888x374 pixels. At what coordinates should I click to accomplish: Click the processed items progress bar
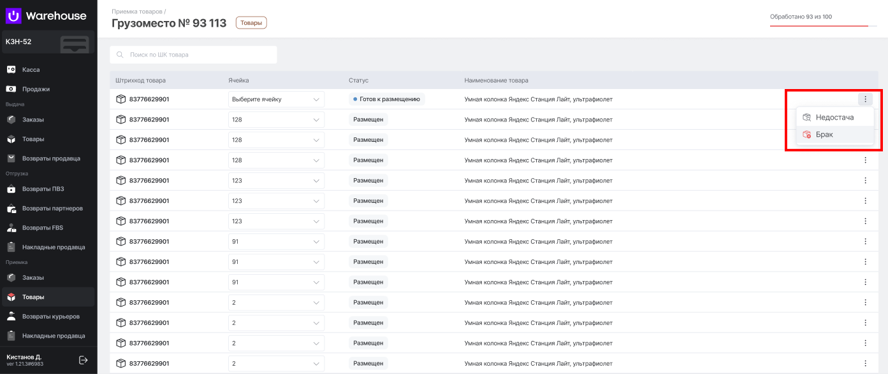819,26
